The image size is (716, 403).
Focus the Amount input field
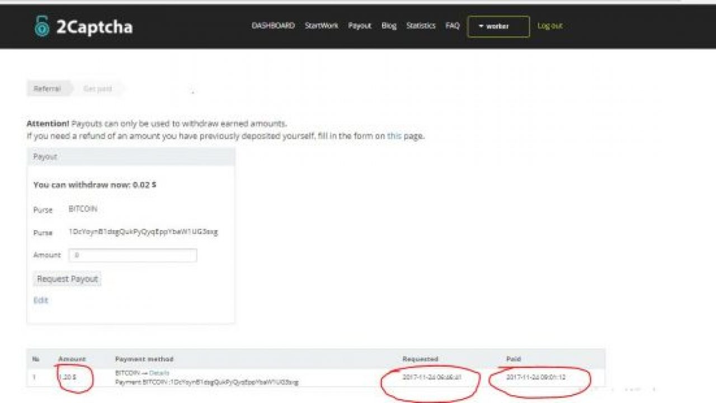pos(133,255)
